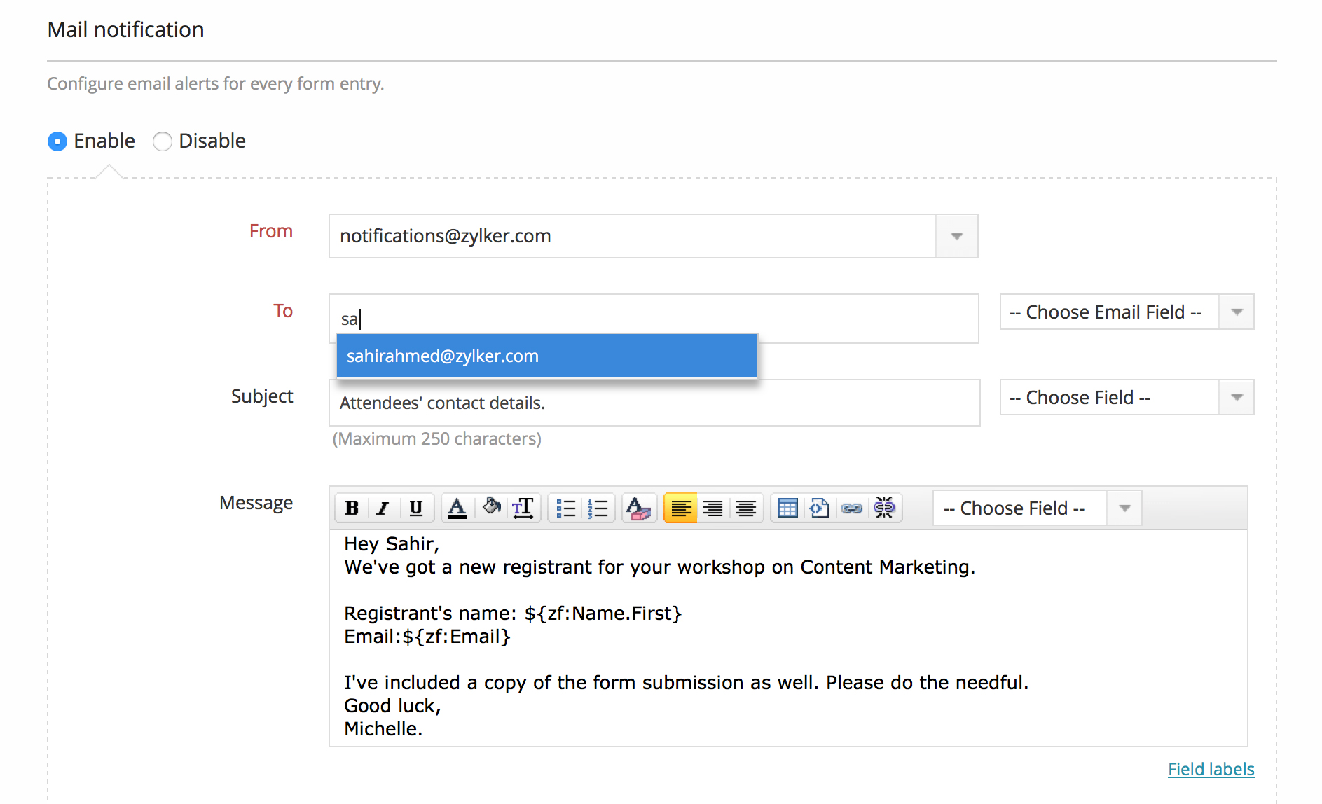Center-align the message text

tap(746, 508)
